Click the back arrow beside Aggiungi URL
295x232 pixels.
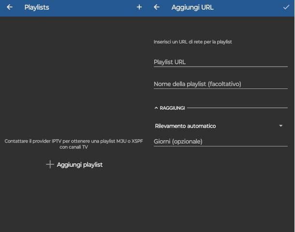[157, 7]
